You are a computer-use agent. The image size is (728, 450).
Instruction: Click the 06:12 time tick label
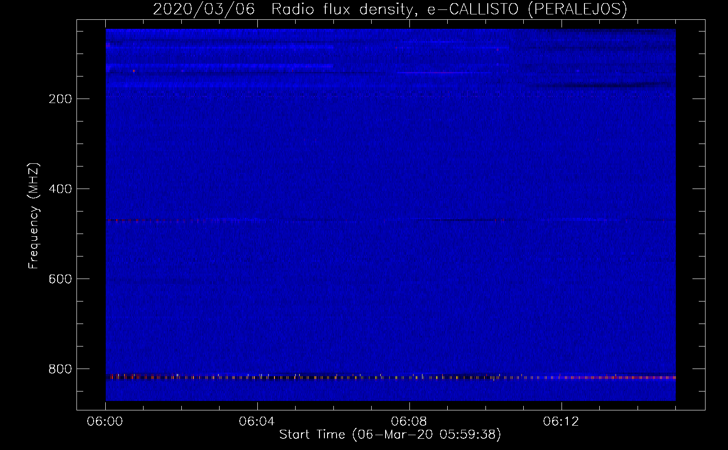pos(561,422)
